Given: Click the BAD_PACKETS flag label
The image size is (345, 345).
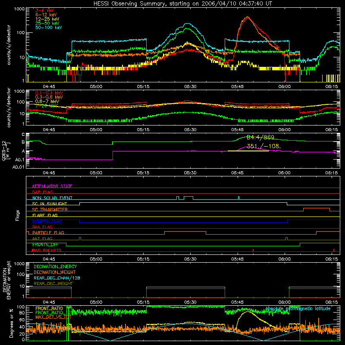Looking at the screenshot, I should click(47, 250).
